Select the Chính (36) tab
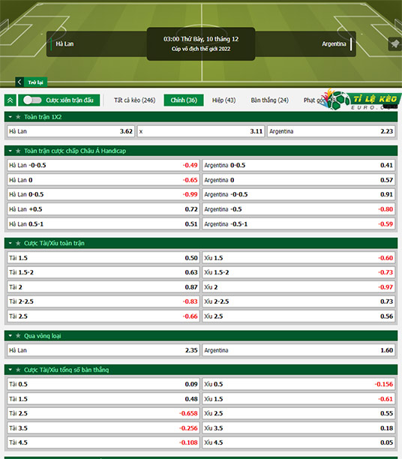Image resolution: width=402 pixels, height=459 pixels. point(184,100)
